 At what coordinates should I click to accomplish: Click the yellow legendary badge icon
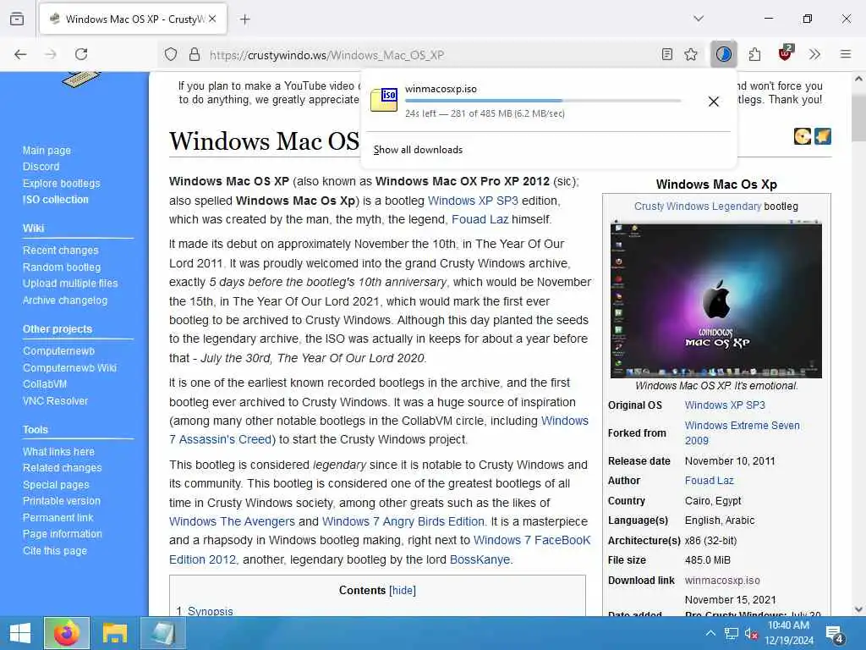[802, 136]
